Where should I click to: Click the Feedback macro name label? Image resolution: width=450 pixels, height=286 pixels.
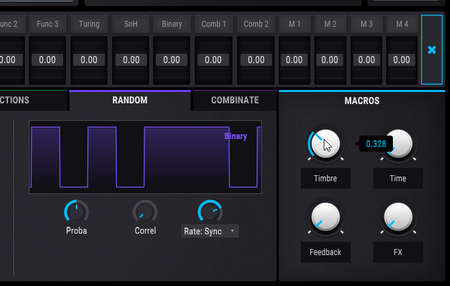[326, 252]
